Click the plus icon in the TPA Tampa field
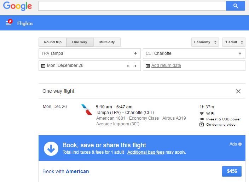 135,53
